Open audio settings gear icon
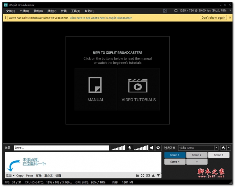This screenshot has height=187, width=235. click(158, 148)
